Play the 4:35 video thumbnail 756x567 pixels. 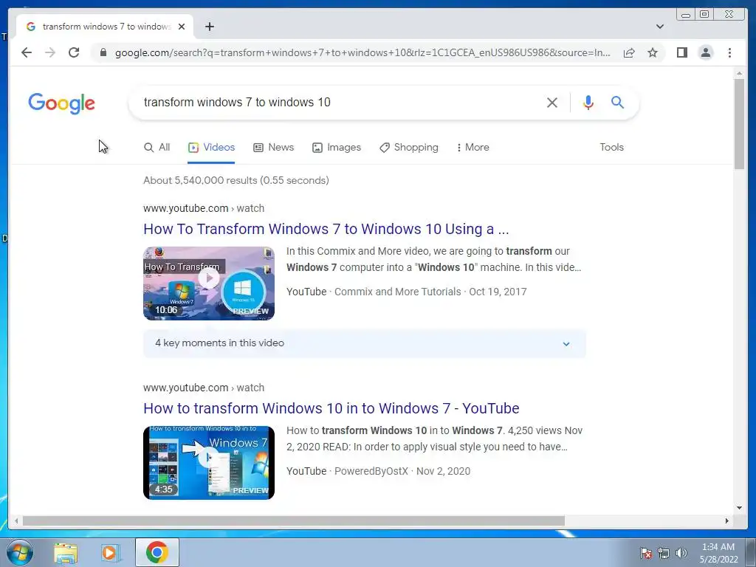(x=209, y=463)
